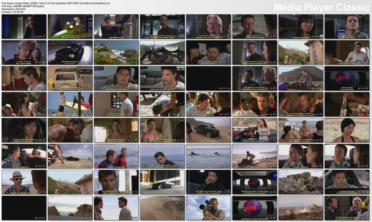Select the thumbnail stamped 00:35:19
The height and width of the screenshot is (222, 372).
[347, 182]
